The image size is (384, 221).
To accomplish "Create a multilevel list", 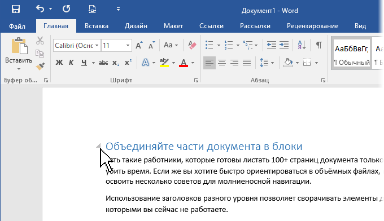I will [x=248, y=45].
